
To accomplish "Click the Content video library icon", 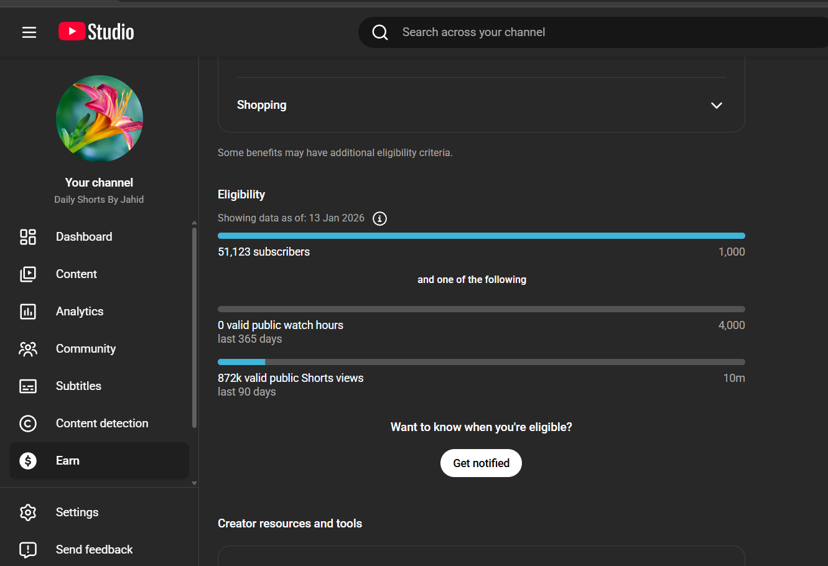I will pos(28,274).
